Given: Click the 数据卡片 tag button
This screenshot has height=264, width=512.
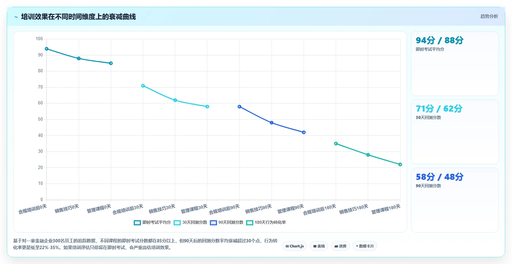Looking at the screenshot, I should click(365, 246).
